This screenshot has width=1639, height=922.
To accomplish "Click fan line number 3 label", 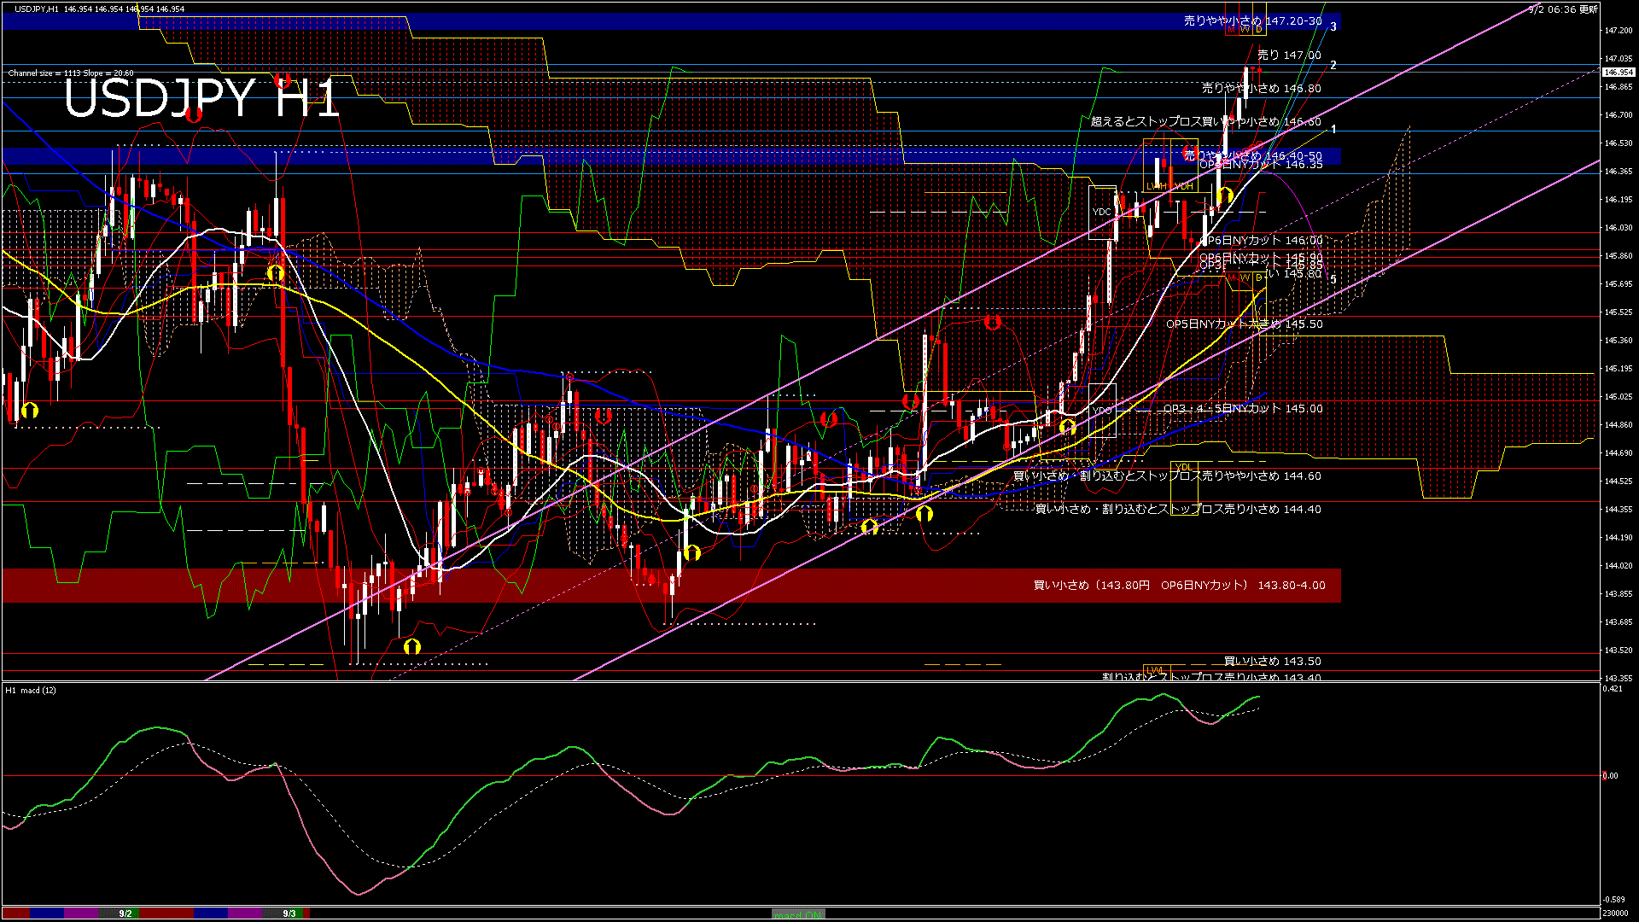I will pyautogui.click(x=1333, y=27).
